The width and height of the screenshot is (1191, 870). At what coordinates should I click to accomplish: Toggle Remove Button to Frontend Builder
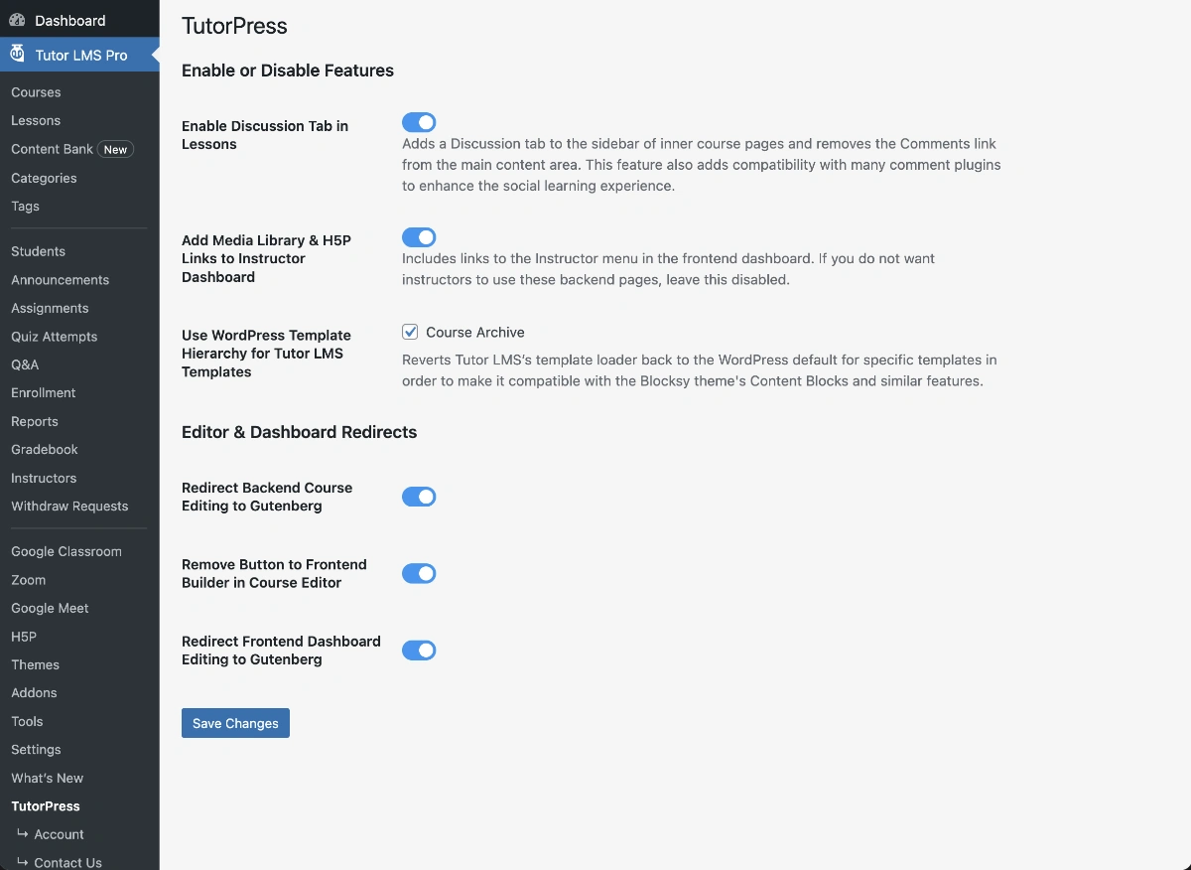(x=419, y=573)
